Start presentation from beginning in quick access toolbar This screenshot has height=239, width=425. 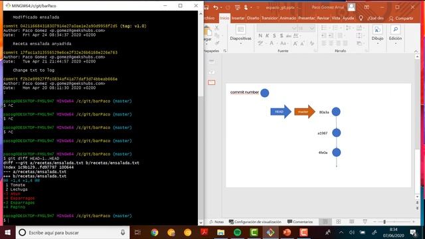click(x=238, y=7)
